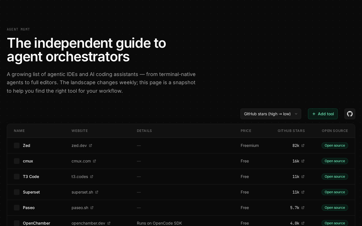Open the GitHub repository icon button
This screenshot has height=226, width=362.
(x=350, y=114)
